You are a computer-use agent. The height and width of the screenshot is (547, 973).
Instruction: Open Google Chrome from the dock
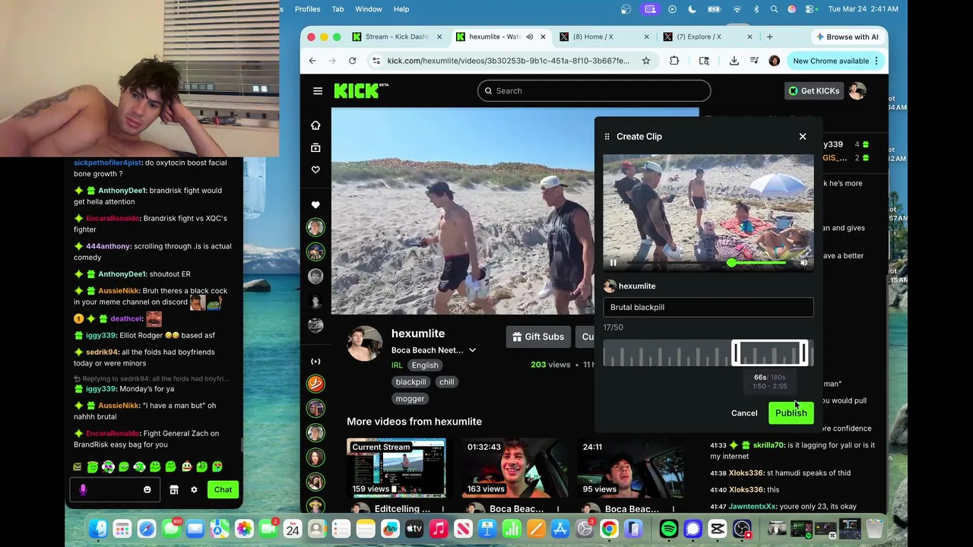point(609,528)
